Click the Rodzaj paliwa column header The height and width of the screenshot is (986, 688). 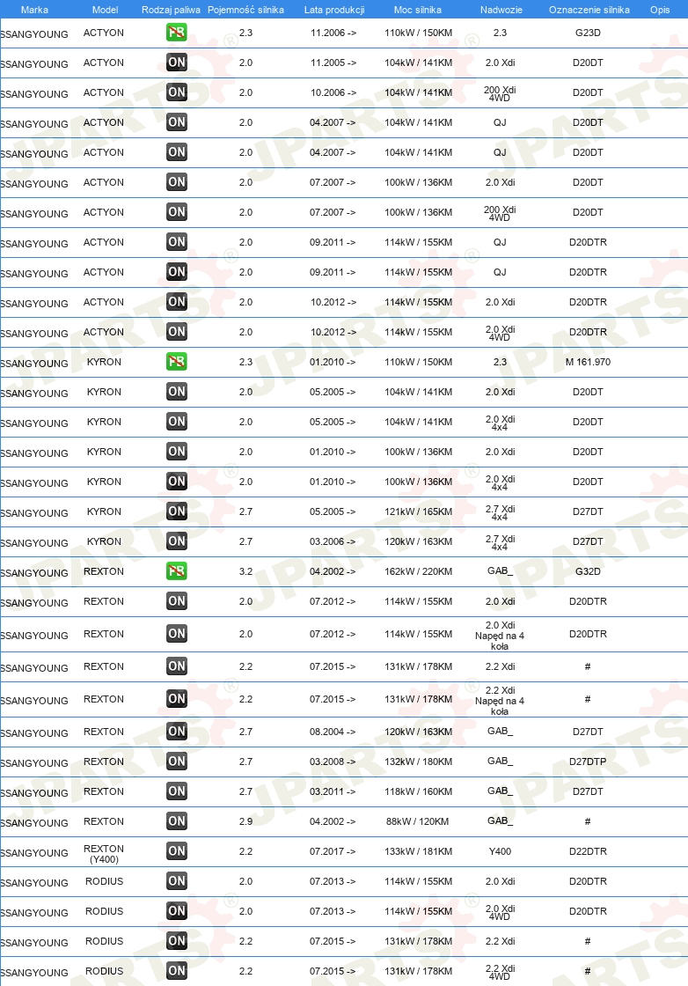pos(171,10)
